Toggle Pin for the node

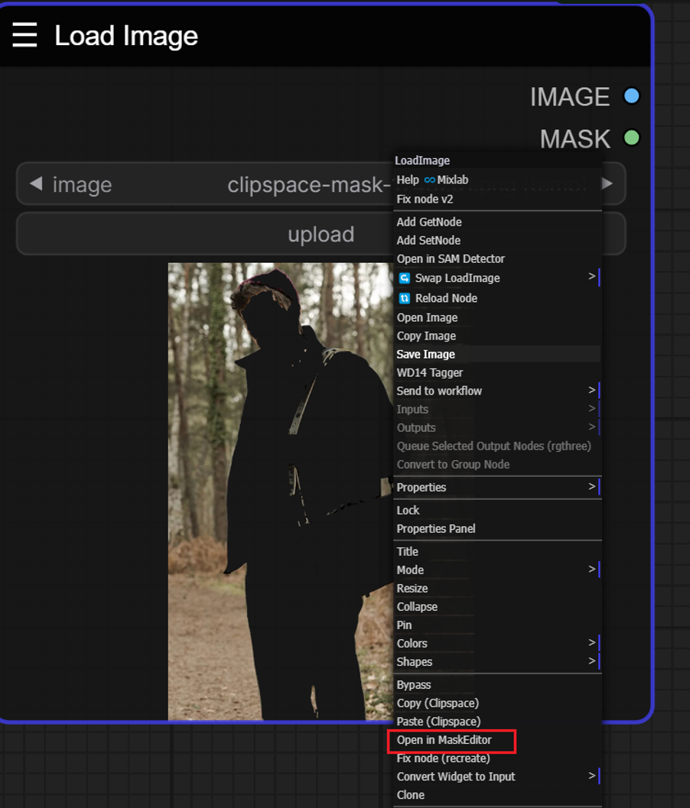pos(405,625)
